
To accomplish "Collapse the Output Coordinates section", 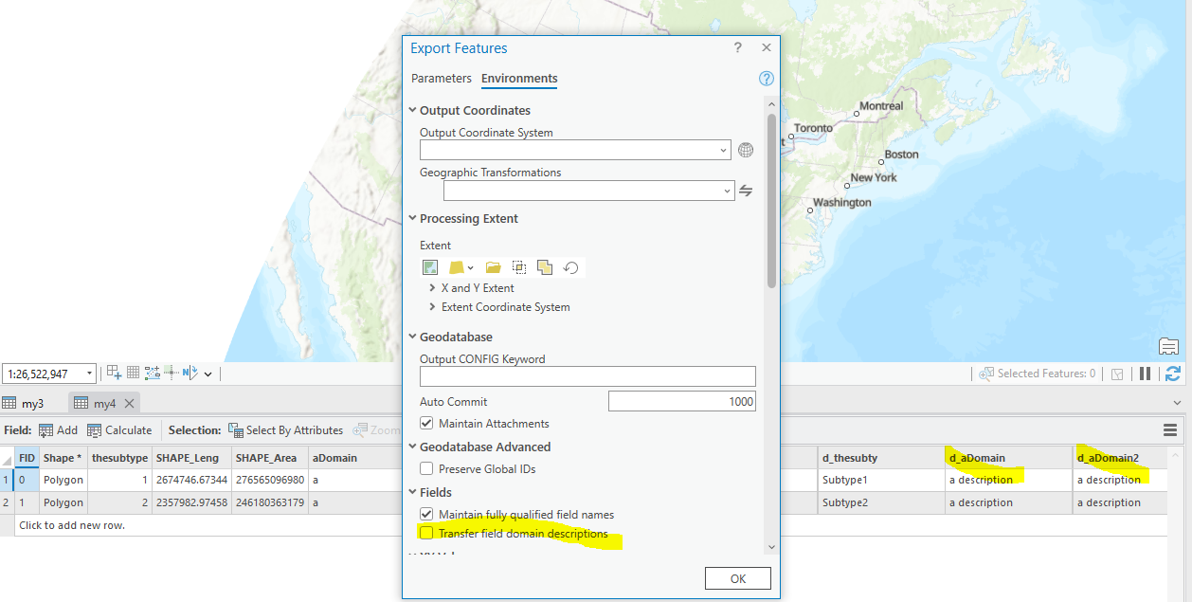I will (x=413, y=110).
